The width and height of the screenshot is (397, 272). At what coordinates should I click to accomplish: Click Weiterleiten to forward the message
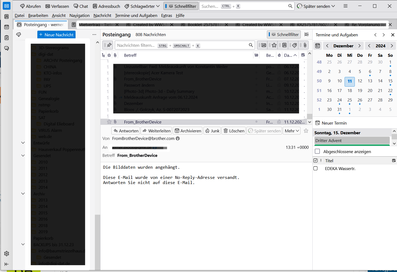pyautogui.click(x=156, y=131)
